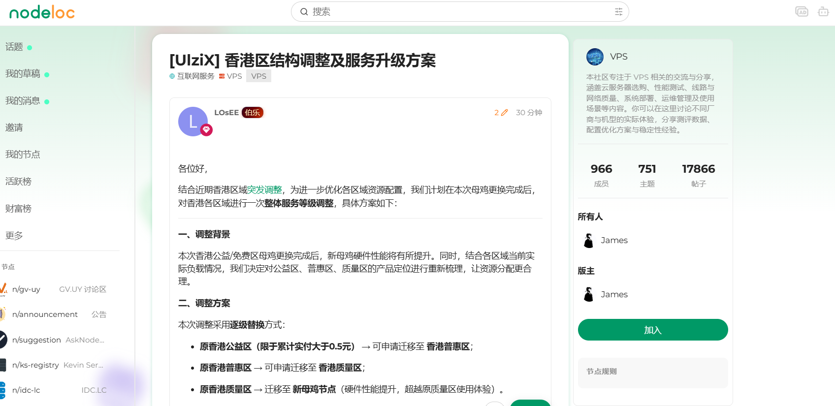Click the 互联网服务 globe icon
Image resolution: width=835 pixels, height=406 pixels.
[x=172, y=76]
